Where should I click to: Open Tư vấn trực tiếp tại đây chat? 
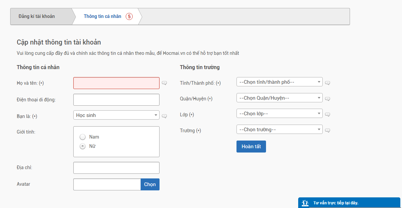click(349, 203)
